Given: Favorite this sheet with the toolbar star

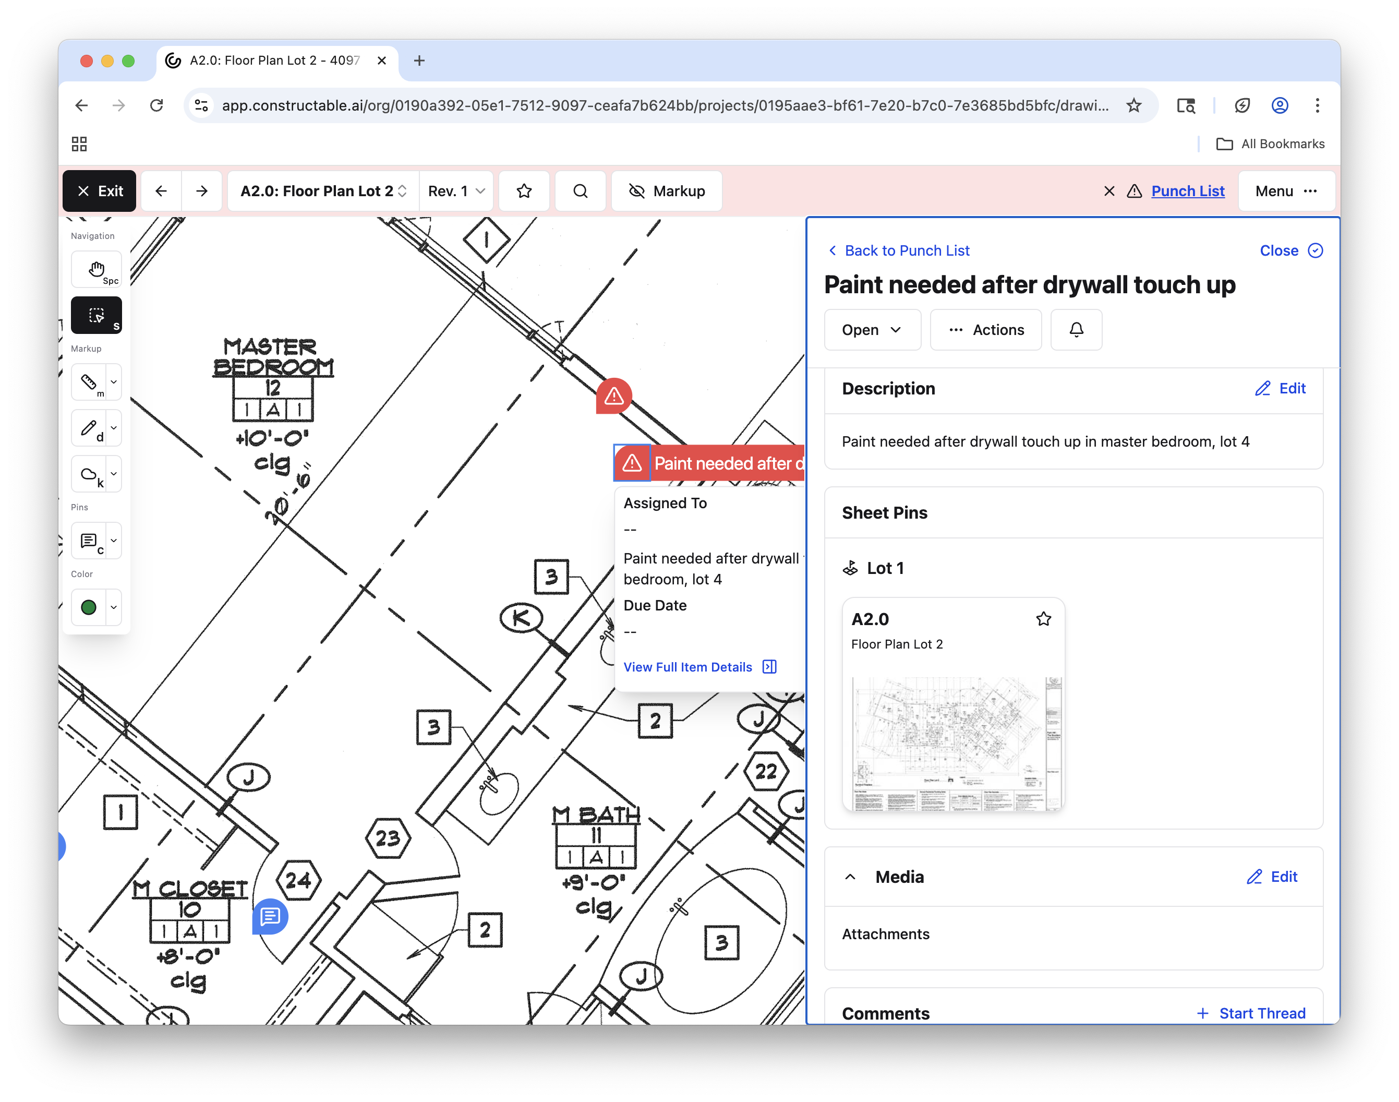Looking at the screenshot, I should [524, 191].
